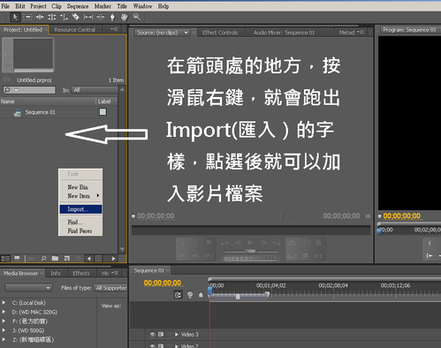
Task: Select the Slide tool
Action: tap(101, 17)
